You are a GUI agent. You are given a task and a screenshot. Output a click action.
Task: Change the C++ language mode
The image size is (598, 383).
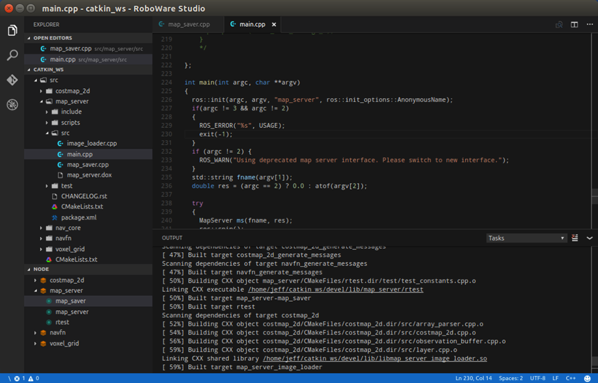coord(571,378)
